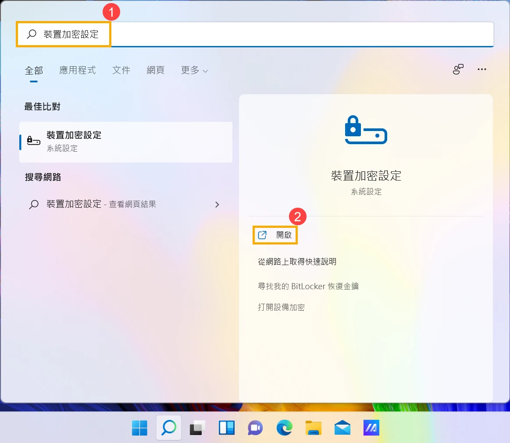Expand the web result chevron arrow

click(217, 205)
